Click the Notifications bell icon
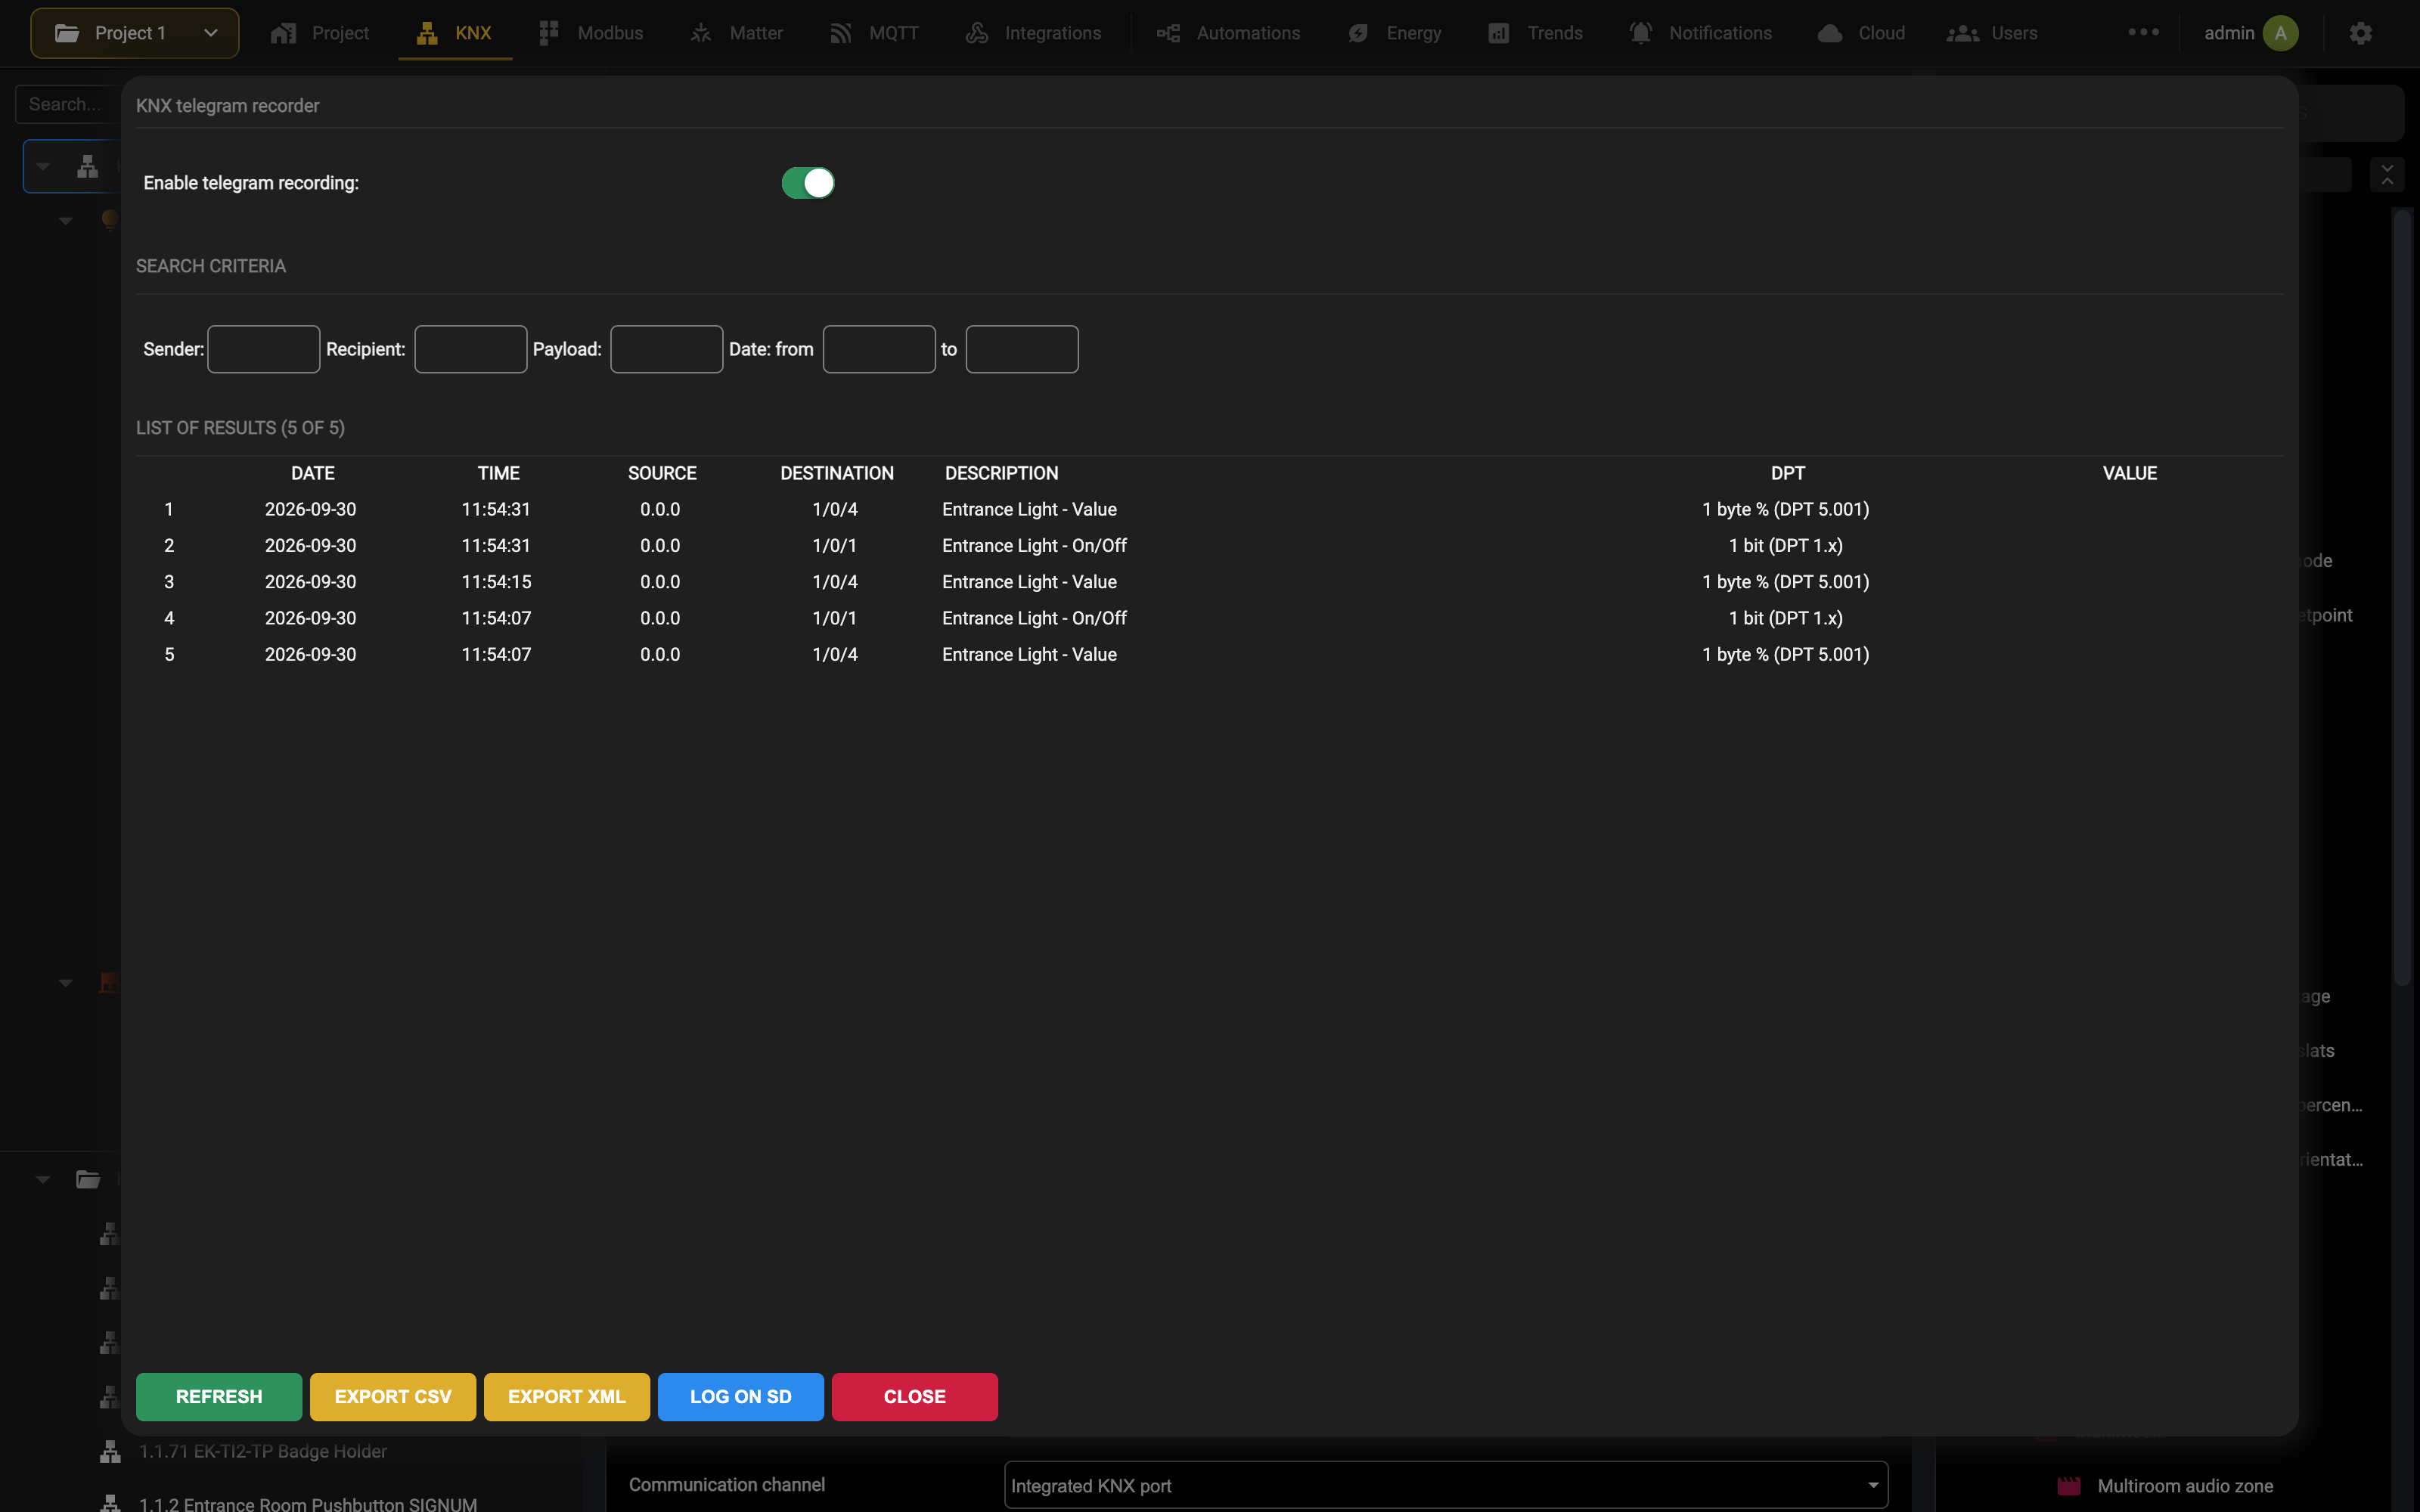 [1640, 33]
